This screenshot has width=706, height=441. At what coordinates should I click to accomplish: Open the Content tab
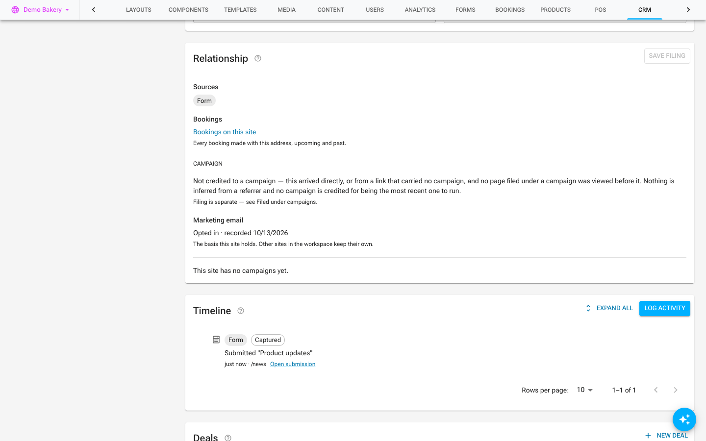pyautogui.click(x=331, y=10)
